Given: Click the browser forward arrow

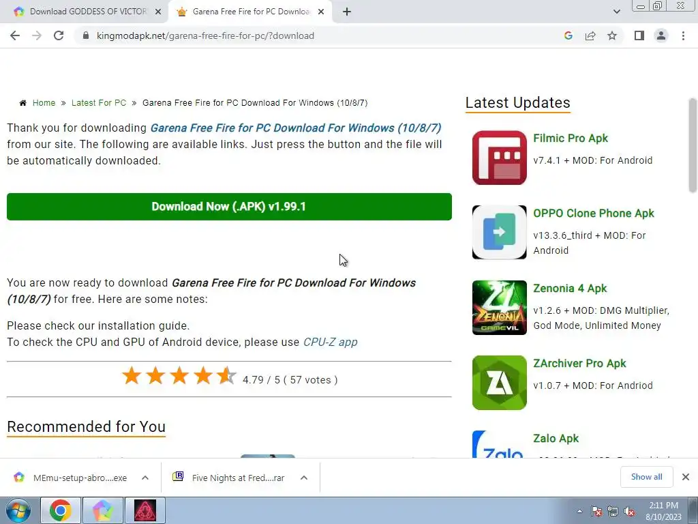Looking at the screenshot, I should 37,35.
